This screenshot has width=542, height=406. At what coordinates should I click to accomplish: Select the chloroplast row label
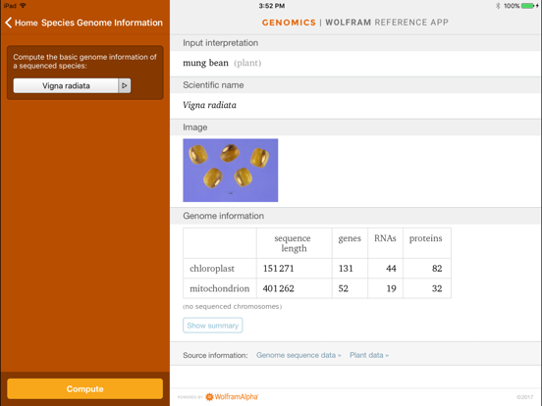[x=212, y=269]
